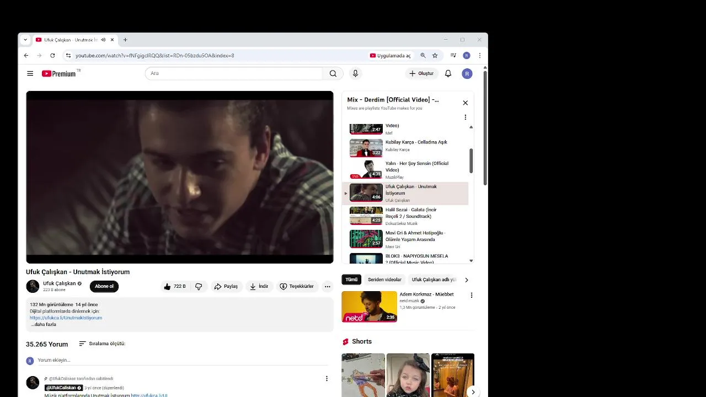View site information icon in address bar

coord(68,56)
